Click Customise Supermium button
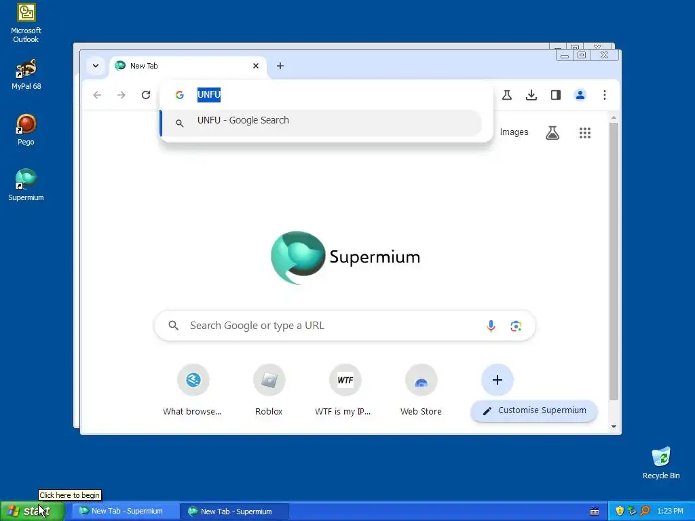The height and width of the screenshot is (521, 695). point(534,410)
